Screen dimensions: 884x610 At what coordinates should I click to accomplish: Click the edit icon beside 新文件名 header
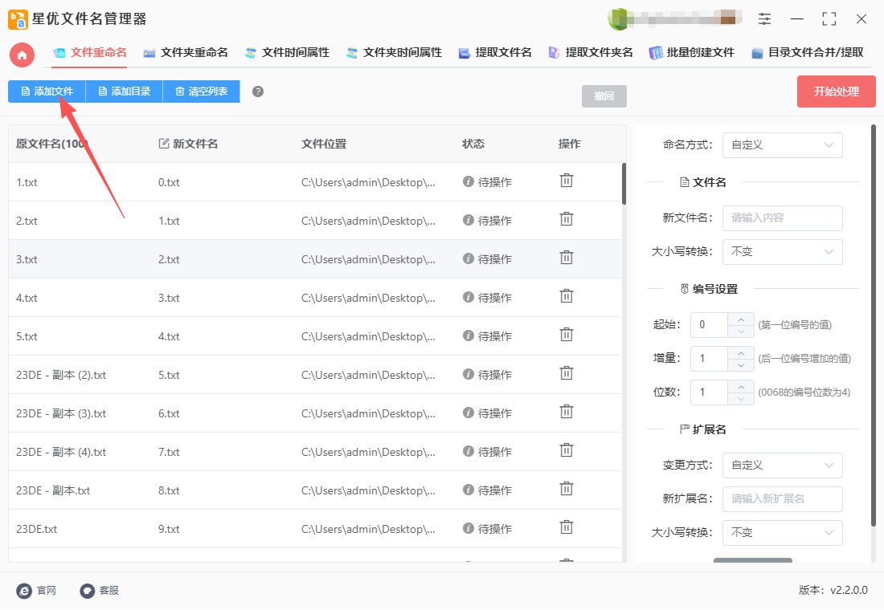[x=164, y=144]
